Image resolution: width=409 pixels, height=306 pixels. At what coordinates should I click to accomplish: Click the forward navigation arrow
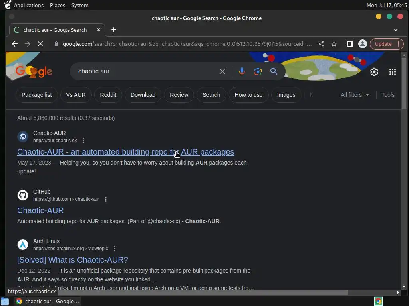click(28, 44)
